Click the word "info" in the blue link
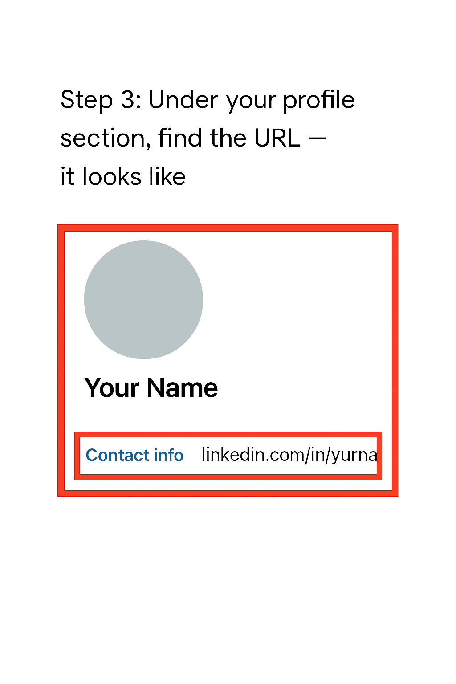 click(x=168, y=455)
